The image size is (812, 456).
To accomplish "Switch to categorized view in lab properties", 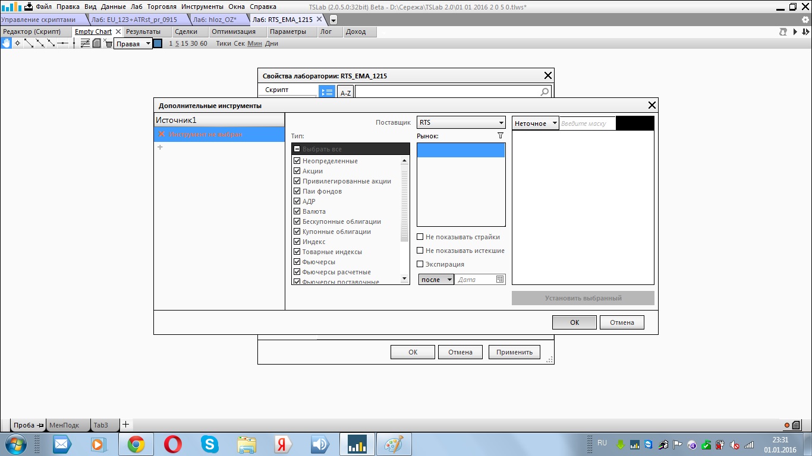I will click(327, 92).
